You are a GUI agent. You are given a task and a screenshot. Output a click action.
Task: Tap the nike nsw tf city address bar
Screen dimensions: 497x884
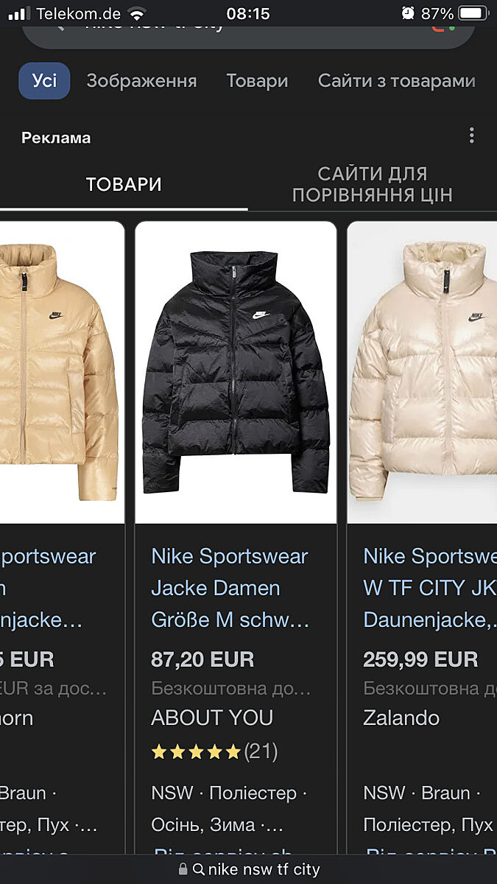point(248,869)
